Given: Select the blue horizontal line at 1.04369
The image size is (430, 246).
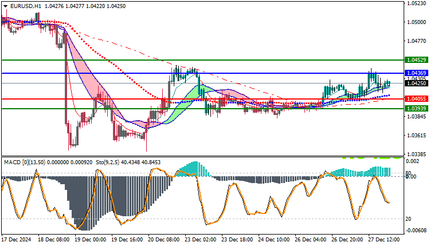Looking at the screenshot, I should [202, 73].
